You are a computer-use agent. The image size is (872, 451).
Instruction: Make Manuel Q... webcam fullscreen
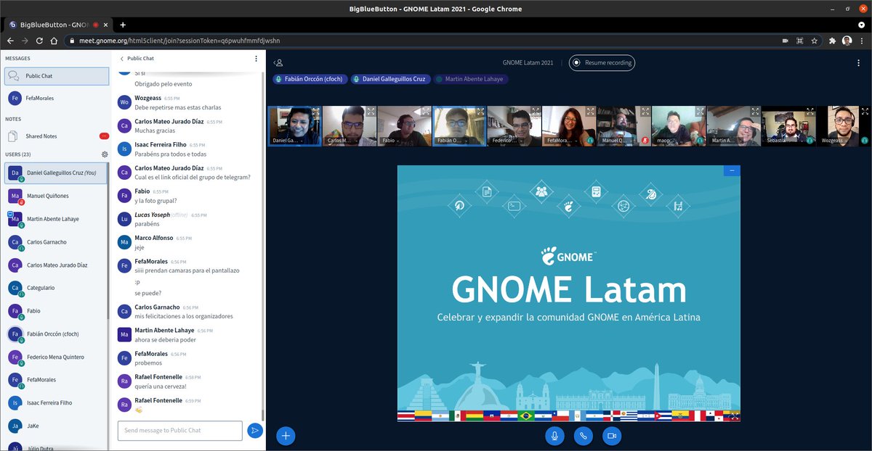pos(645,112)
